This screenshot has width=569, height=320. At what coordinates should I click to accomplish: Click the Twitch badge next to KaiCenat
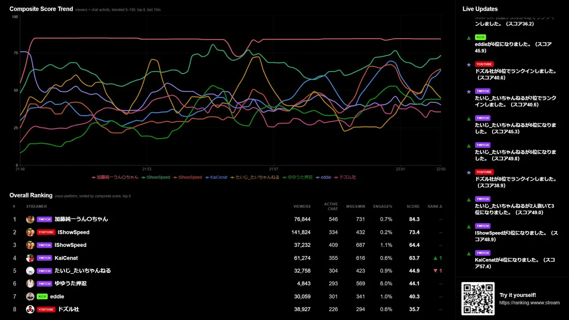(44, 258)
